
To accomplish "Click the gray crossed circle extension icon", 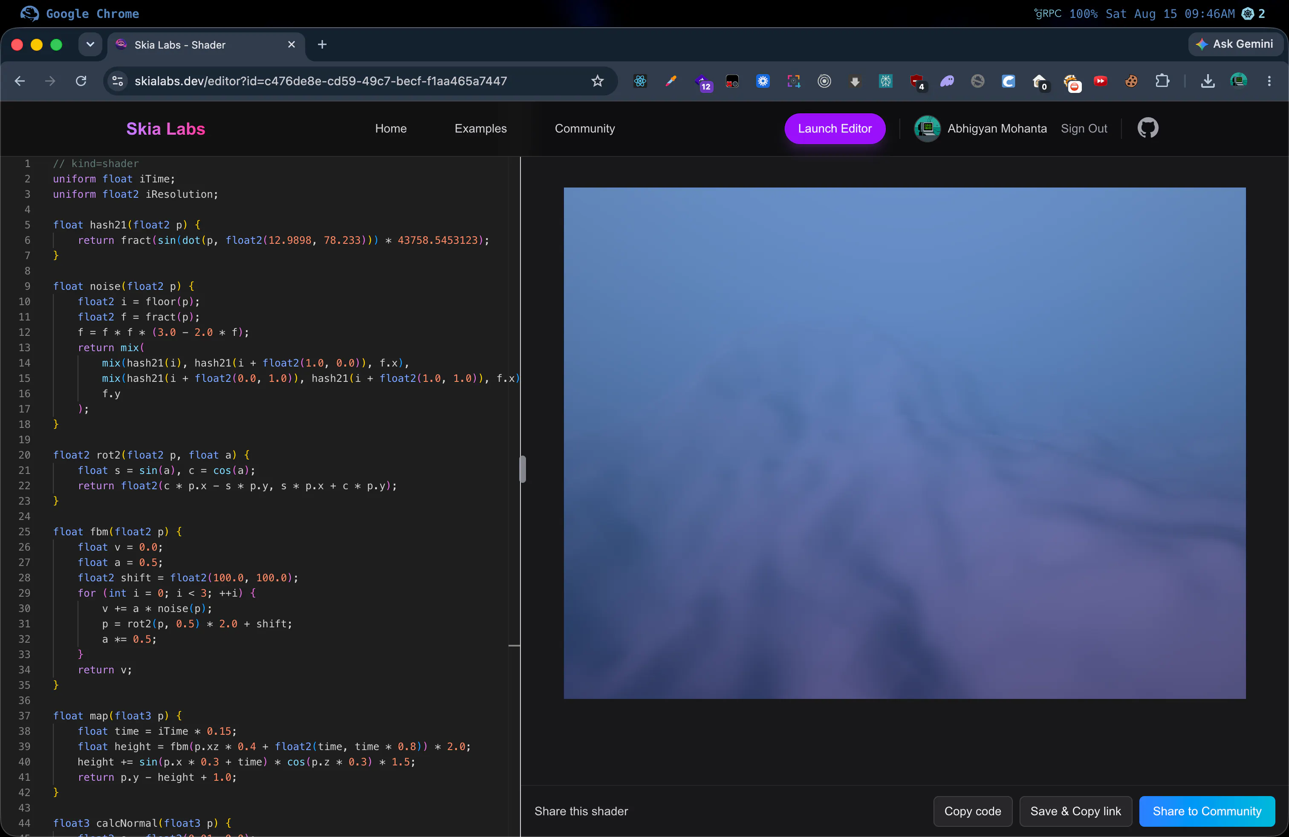I will [977, 81].
